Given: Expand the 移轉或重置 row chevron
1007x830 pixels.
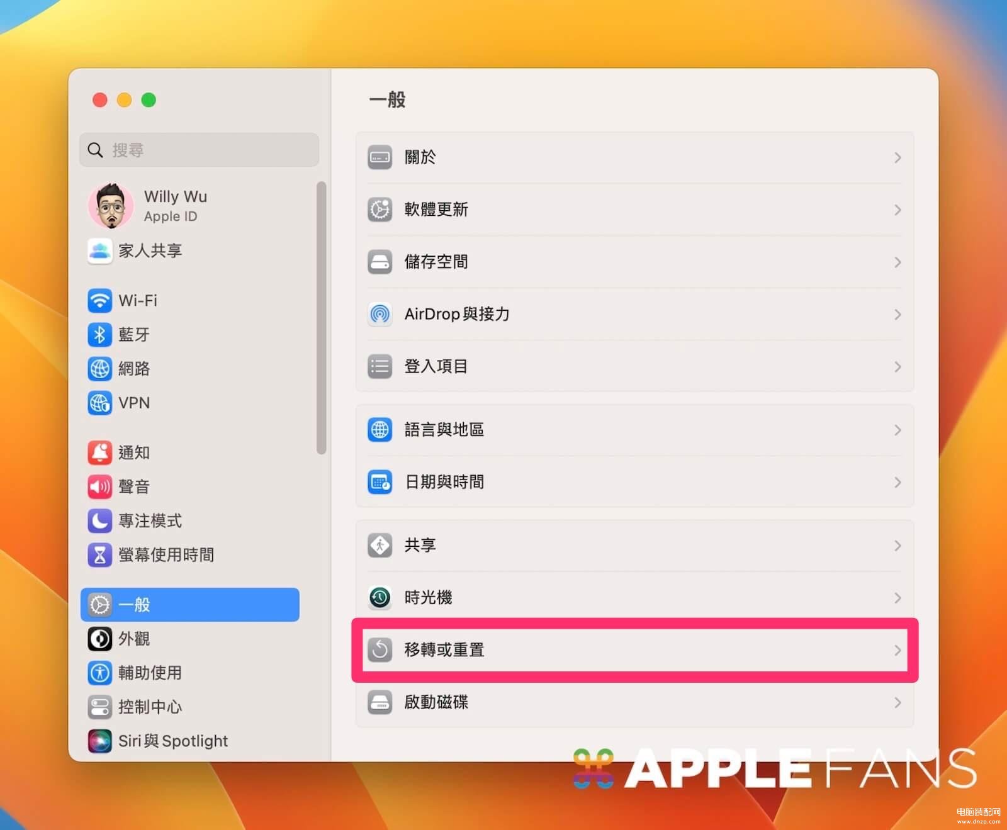Looking at the screenshot, I should click(x=898, y=650).
